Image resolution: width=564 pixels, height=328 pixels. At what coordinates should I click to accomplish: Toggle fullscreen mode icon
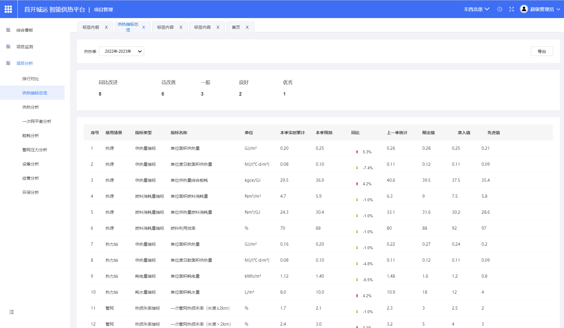(512, 9)
